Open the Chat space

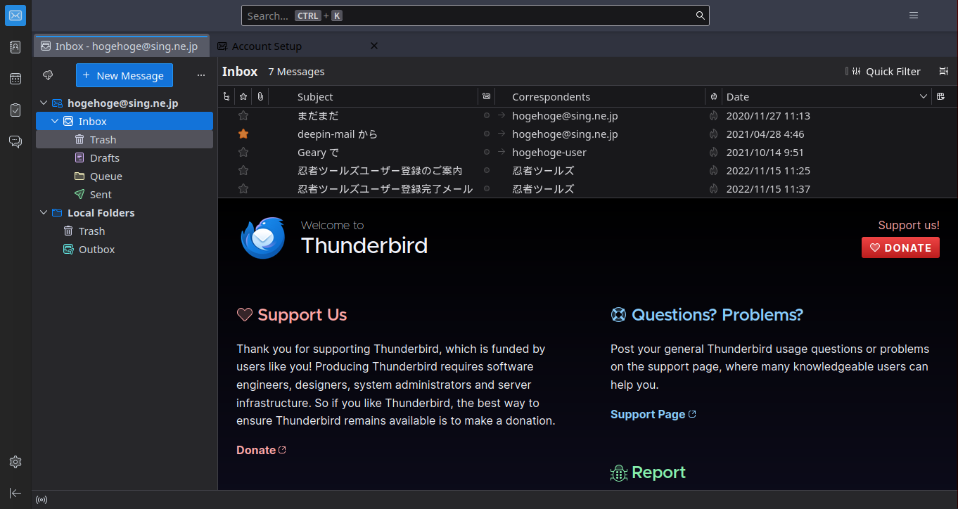pyautogui.click(x=15, y=141)
